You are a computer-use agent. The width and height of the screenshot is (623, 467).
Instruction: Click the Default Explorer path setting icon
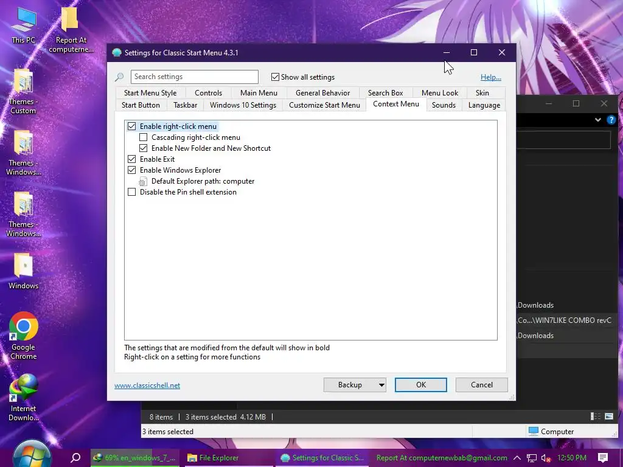pyautogui.click(x=143, y=181)
